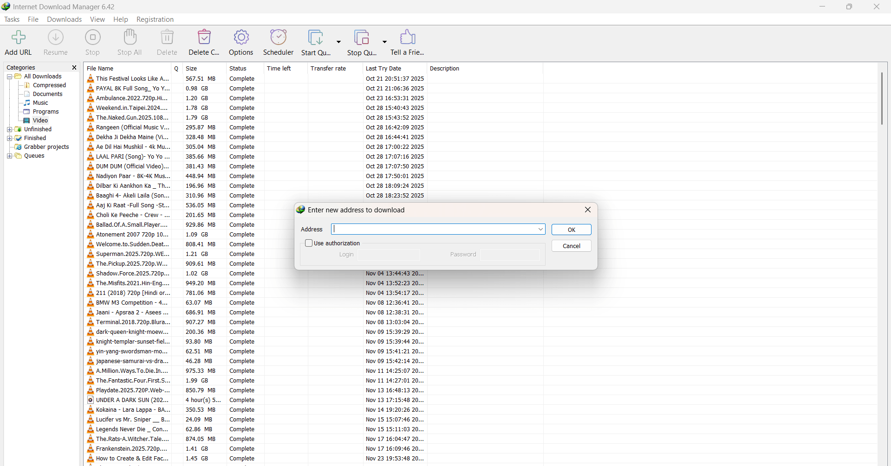Click the file icon of UNDER A DARK SUN
The width and height of the screenshot is (891, 466).
[x=91, y=400]
